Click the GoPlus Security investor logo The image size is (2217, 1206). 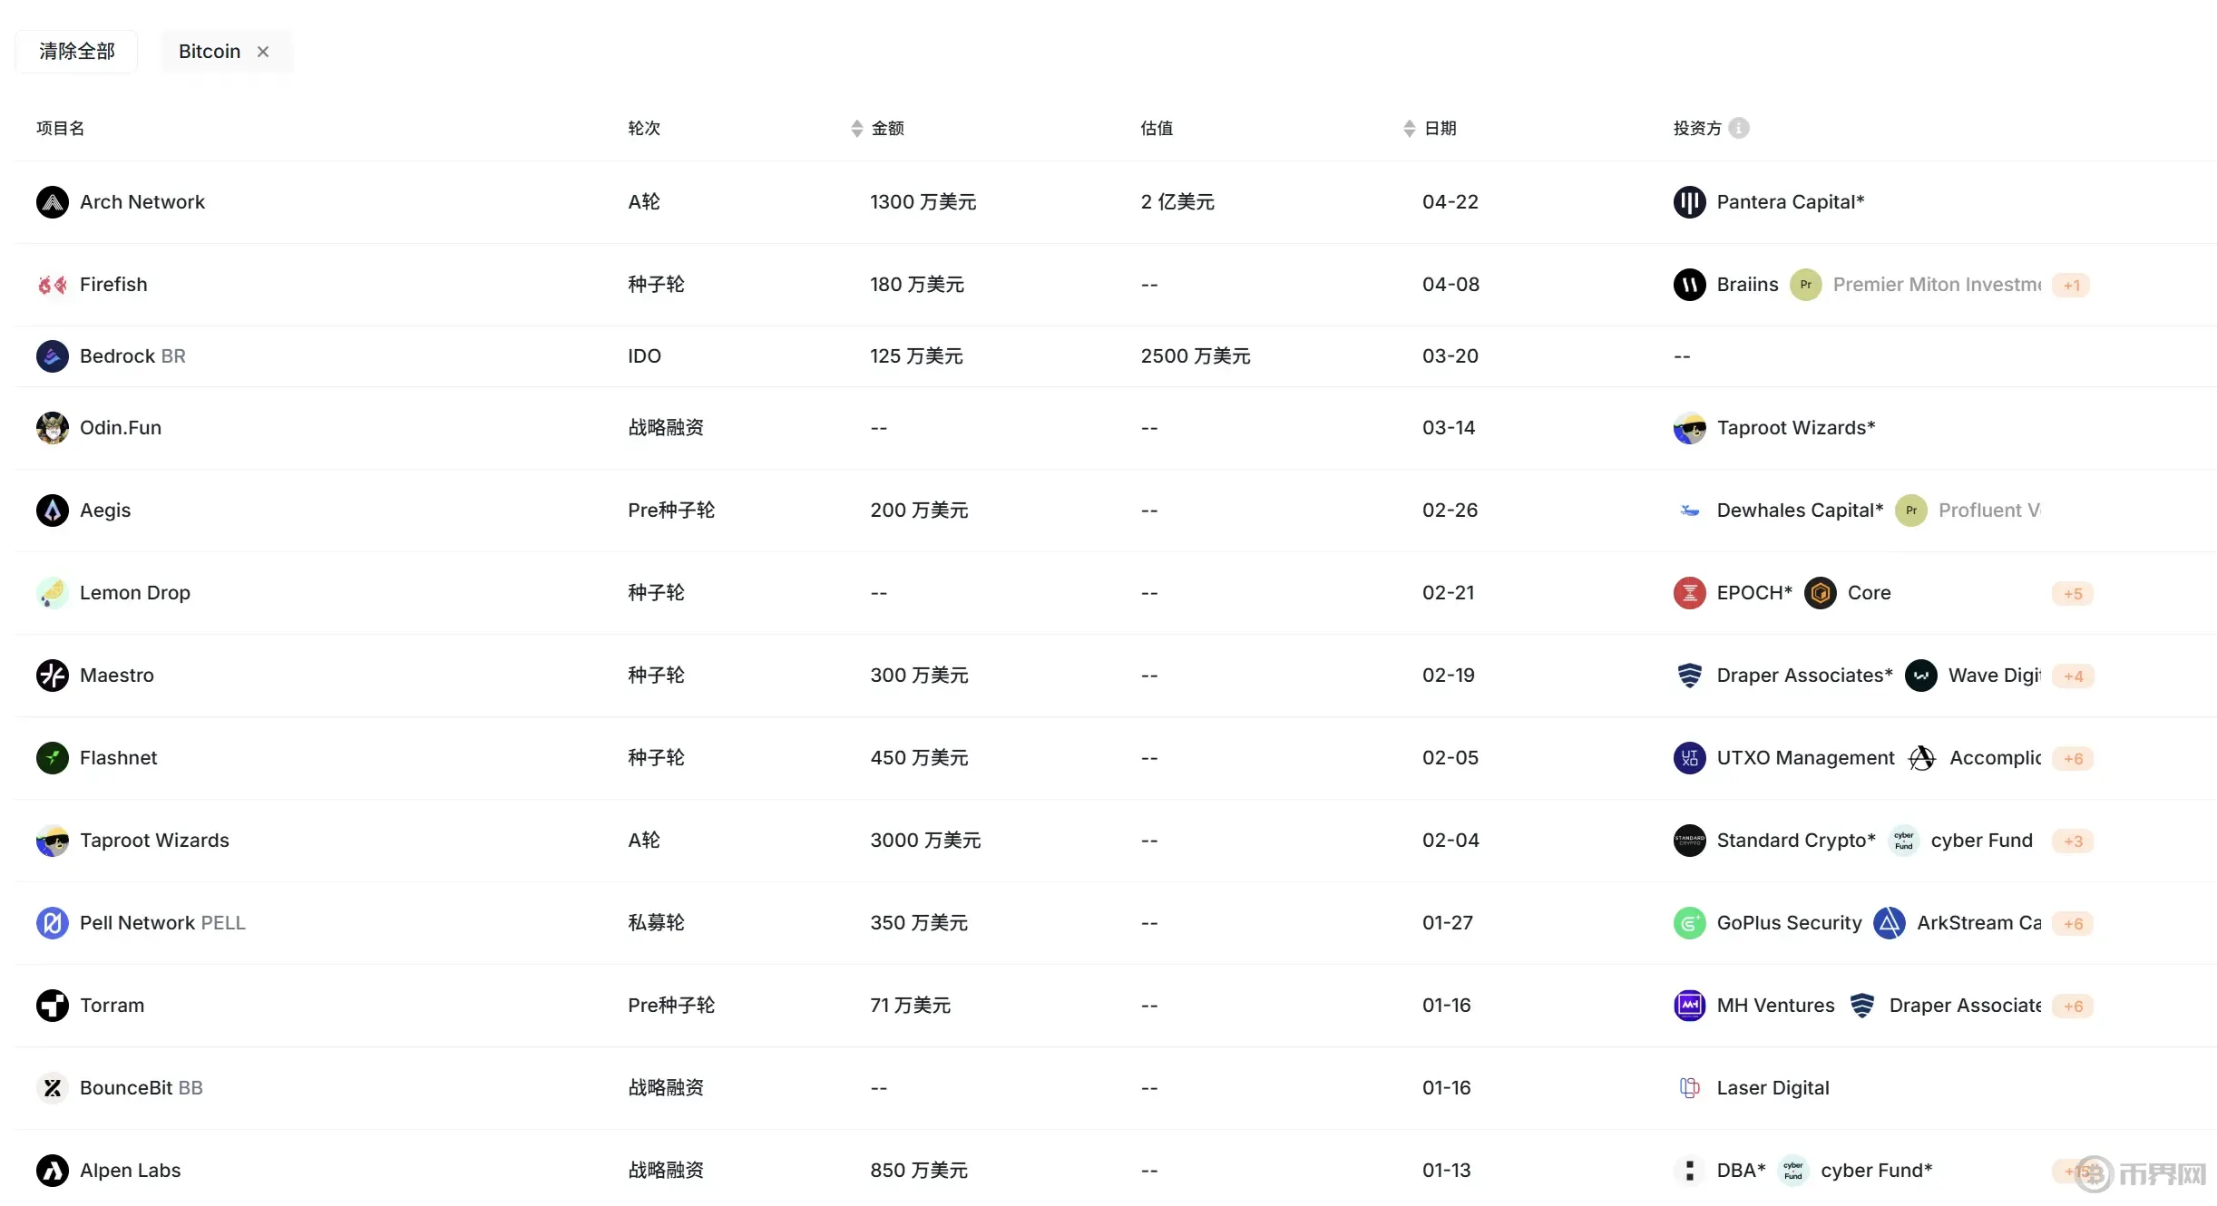pos(1690,923)
